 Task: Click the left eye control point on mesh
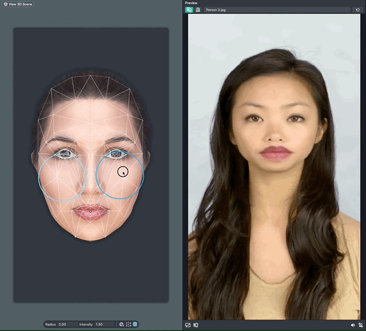(x=65, y=153)
